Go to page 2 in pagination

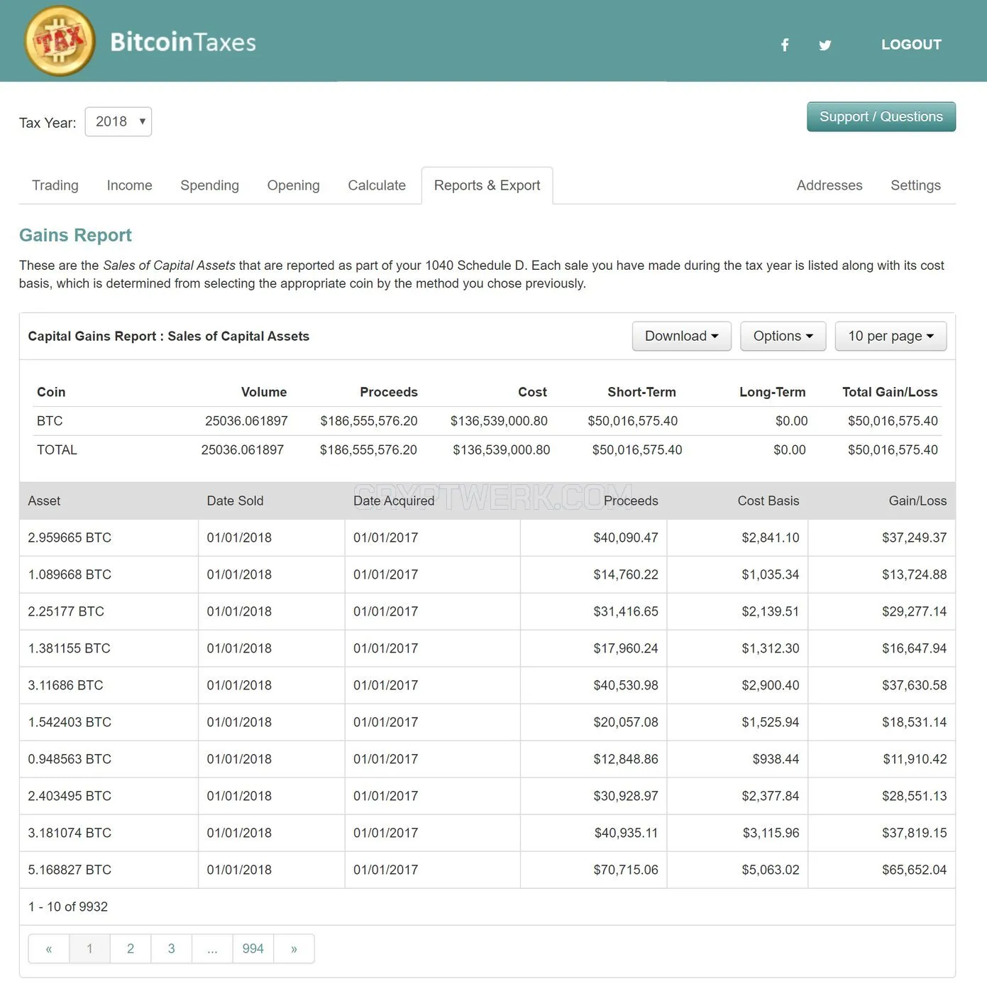pyautogui.click(x=131, y=949)
